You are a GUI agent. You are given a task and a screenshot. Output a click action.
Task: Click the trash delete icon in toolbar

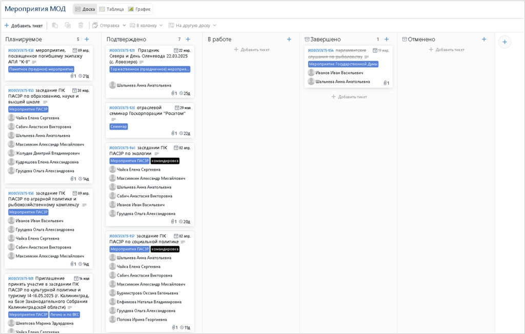pyautogui.click(x=80, y=25)
